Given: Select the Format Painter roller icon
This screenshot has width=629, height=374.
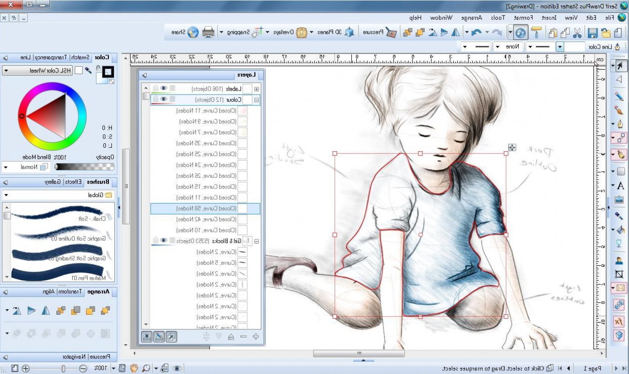Looking at the screenshot, I should [536, 32].
